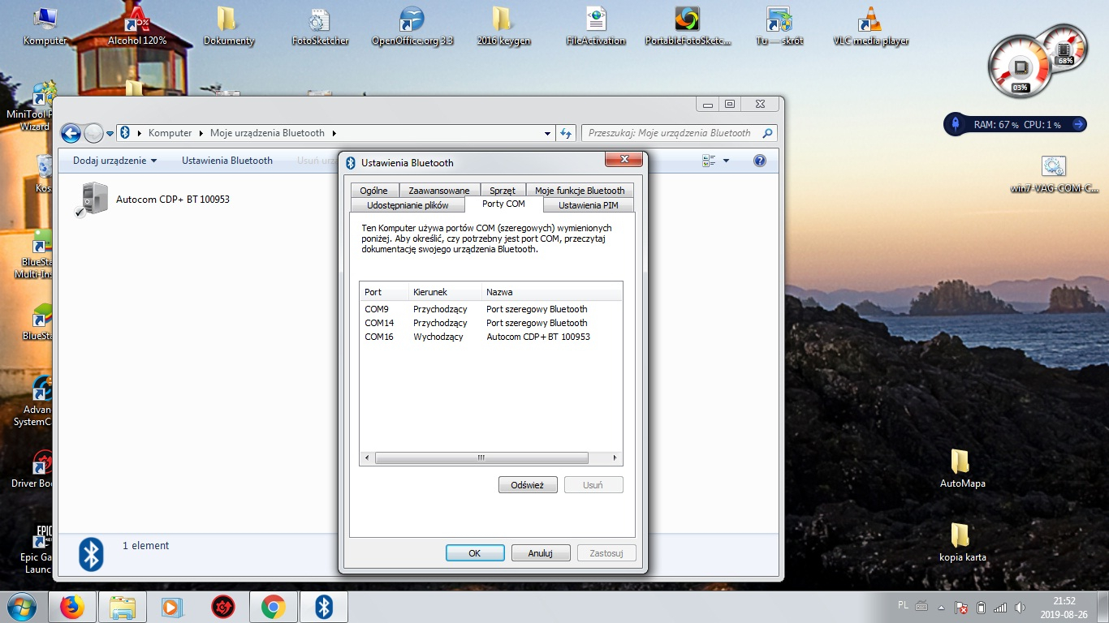The width and height of the screenshot is (1109, 623).
Task: Select the COM9 port row
Action: [x=491, y=309]
